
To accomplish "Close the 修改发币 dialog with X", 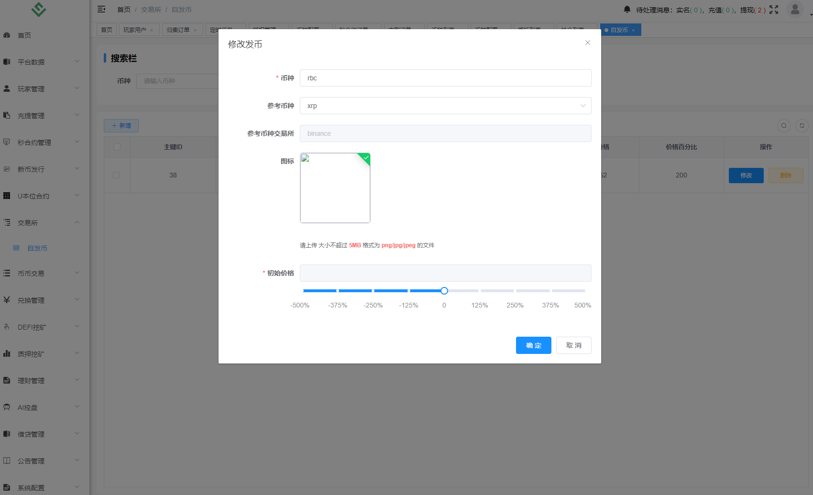I will (x=588, y=43).
